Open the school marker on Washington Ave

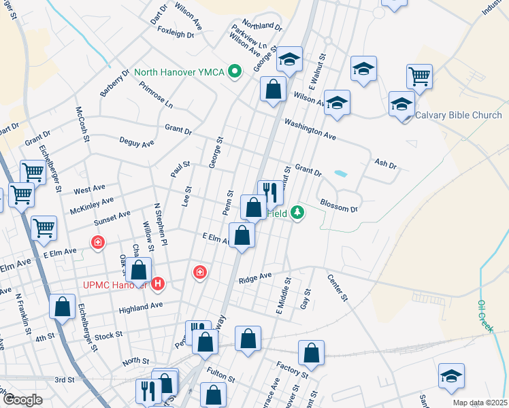click(336, 103)
